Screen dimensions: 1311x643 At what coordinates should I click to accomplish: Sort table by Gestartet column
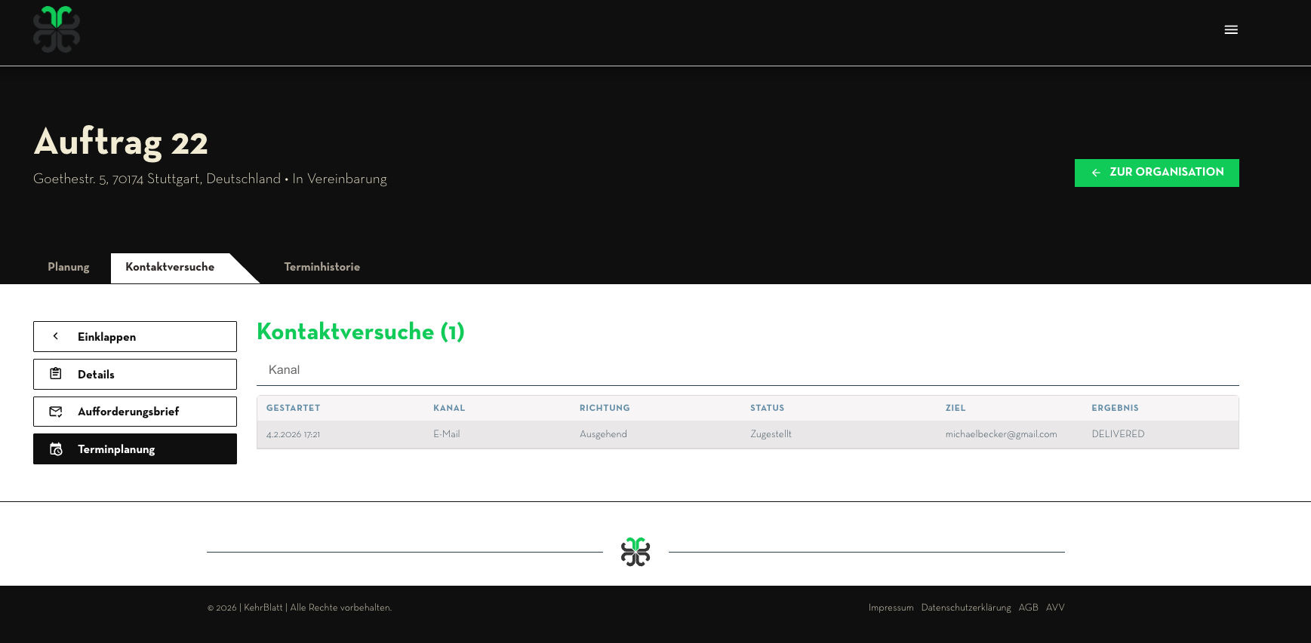(x=293, y=408)
